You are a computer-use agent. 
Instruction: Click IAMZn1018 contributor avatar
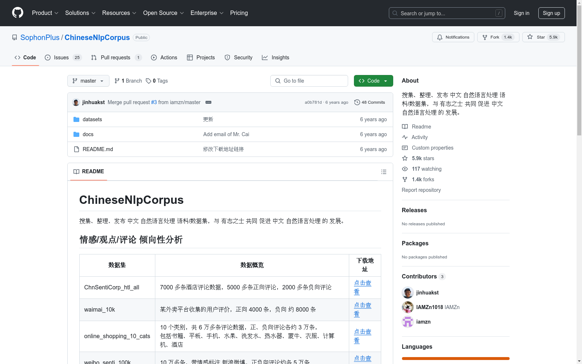pyautogui.click(x=408, y=307)
